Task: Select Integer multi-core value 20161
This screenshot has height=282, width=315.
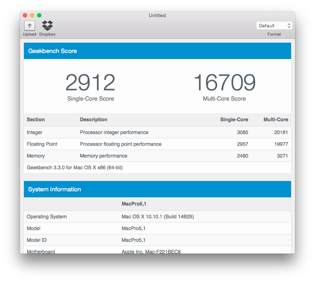Action: click(x=281, y=132)
